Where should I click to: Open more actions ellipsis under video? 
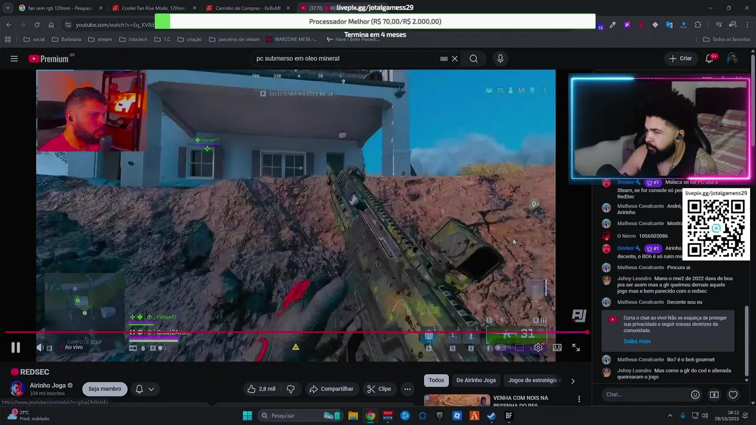408,389
